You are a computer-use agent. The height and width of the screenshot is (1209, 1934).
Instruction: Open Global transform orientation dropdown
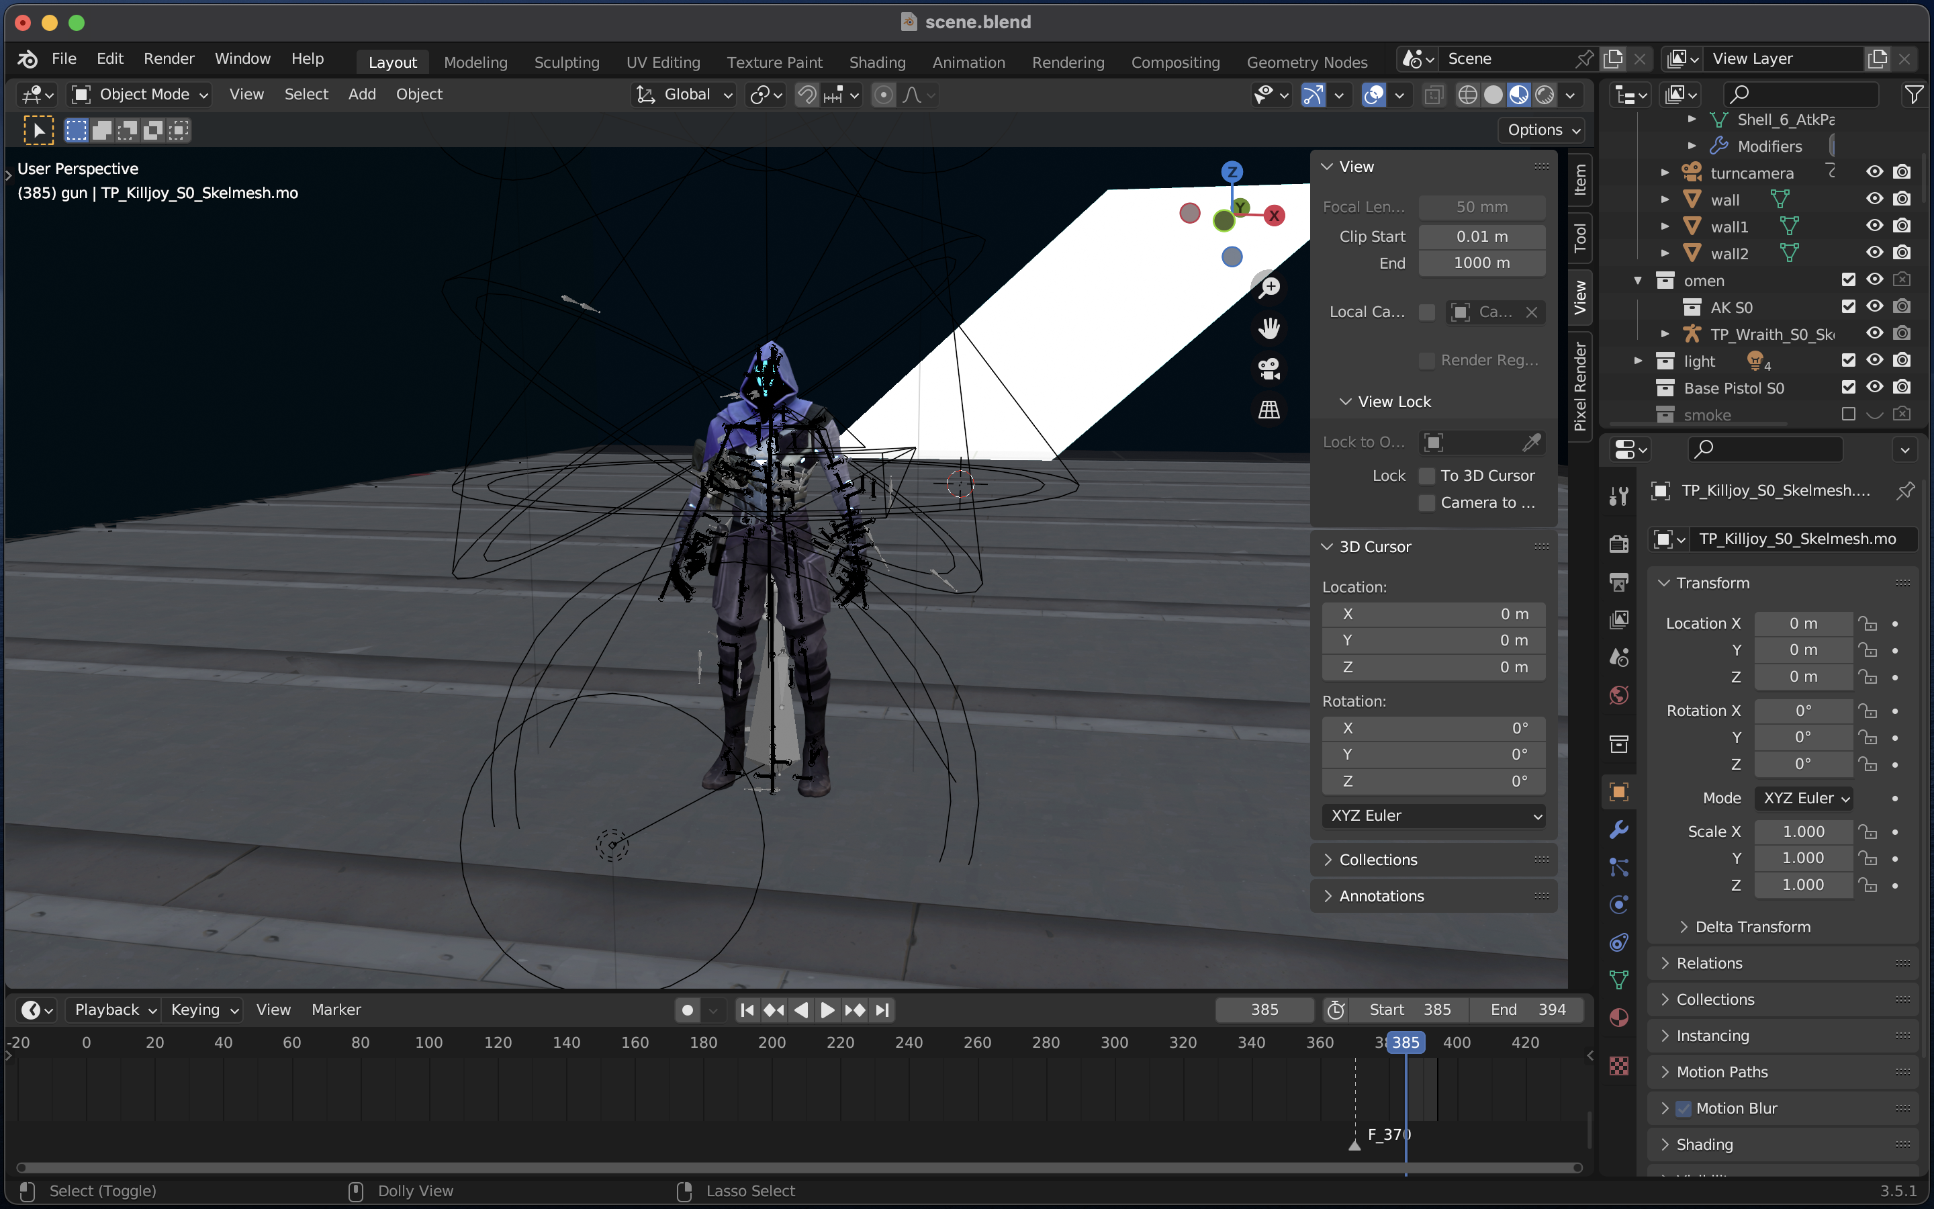684,94
